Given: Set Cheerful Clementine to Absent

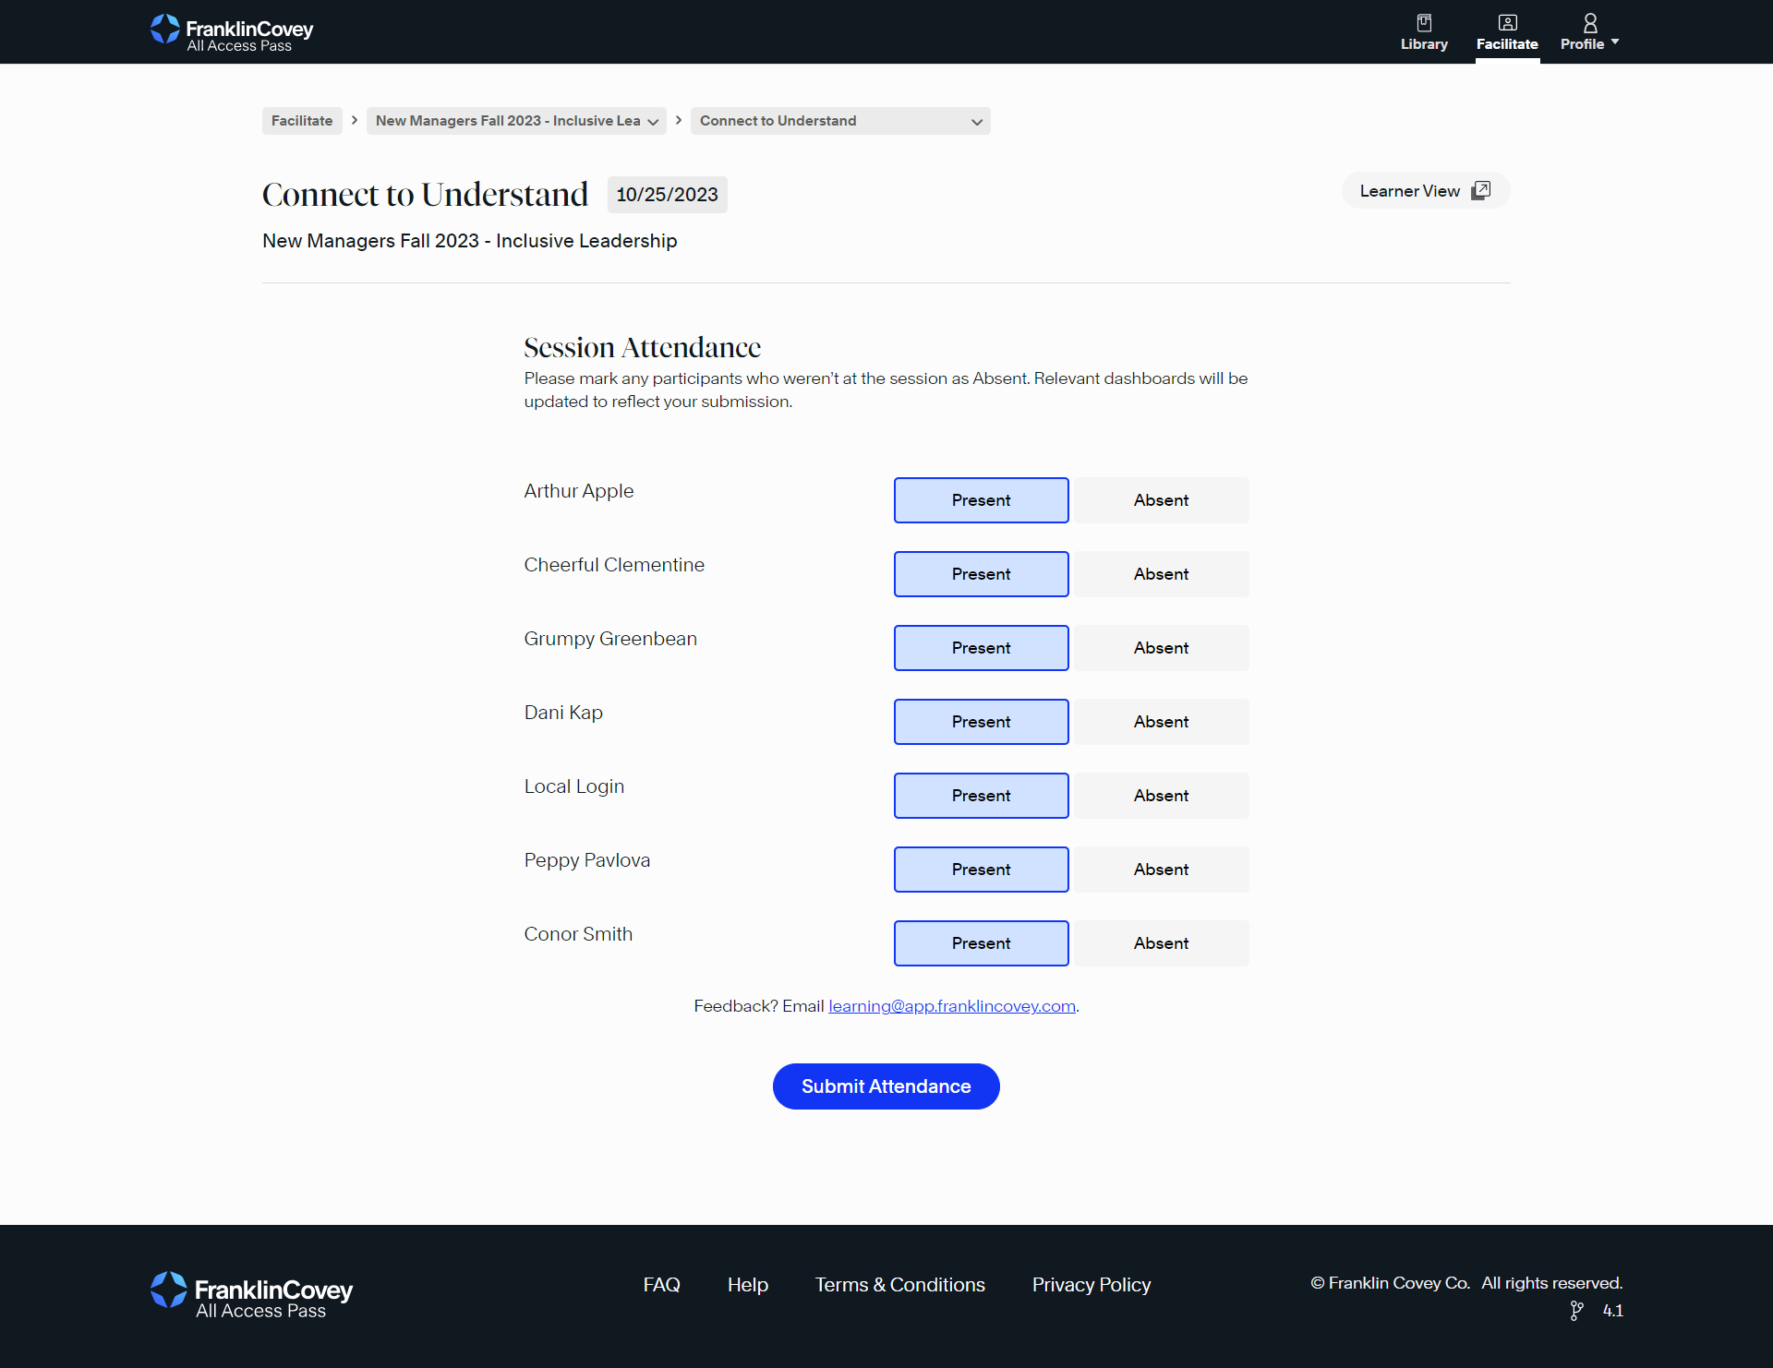Looking at the screenshot, I should [x=1161, y=573].
